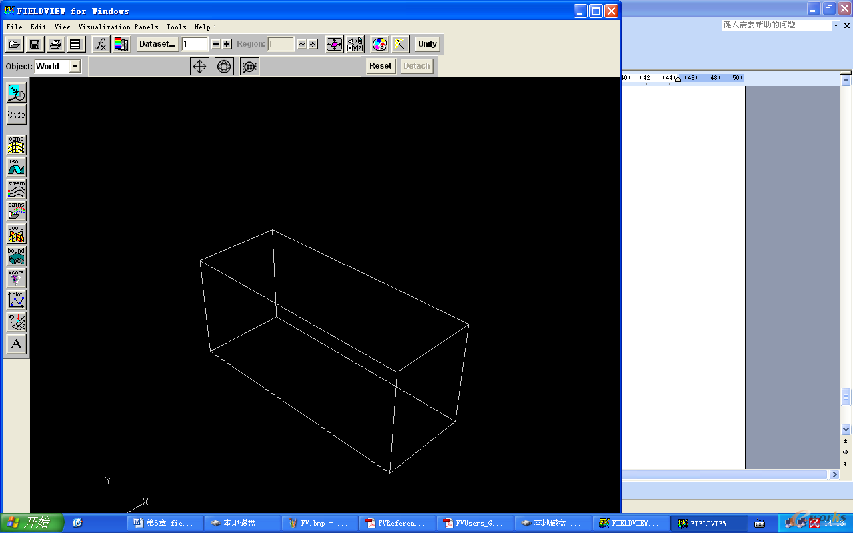
Task: Open the 2D plot tool
Action: (x=16, y=300)
